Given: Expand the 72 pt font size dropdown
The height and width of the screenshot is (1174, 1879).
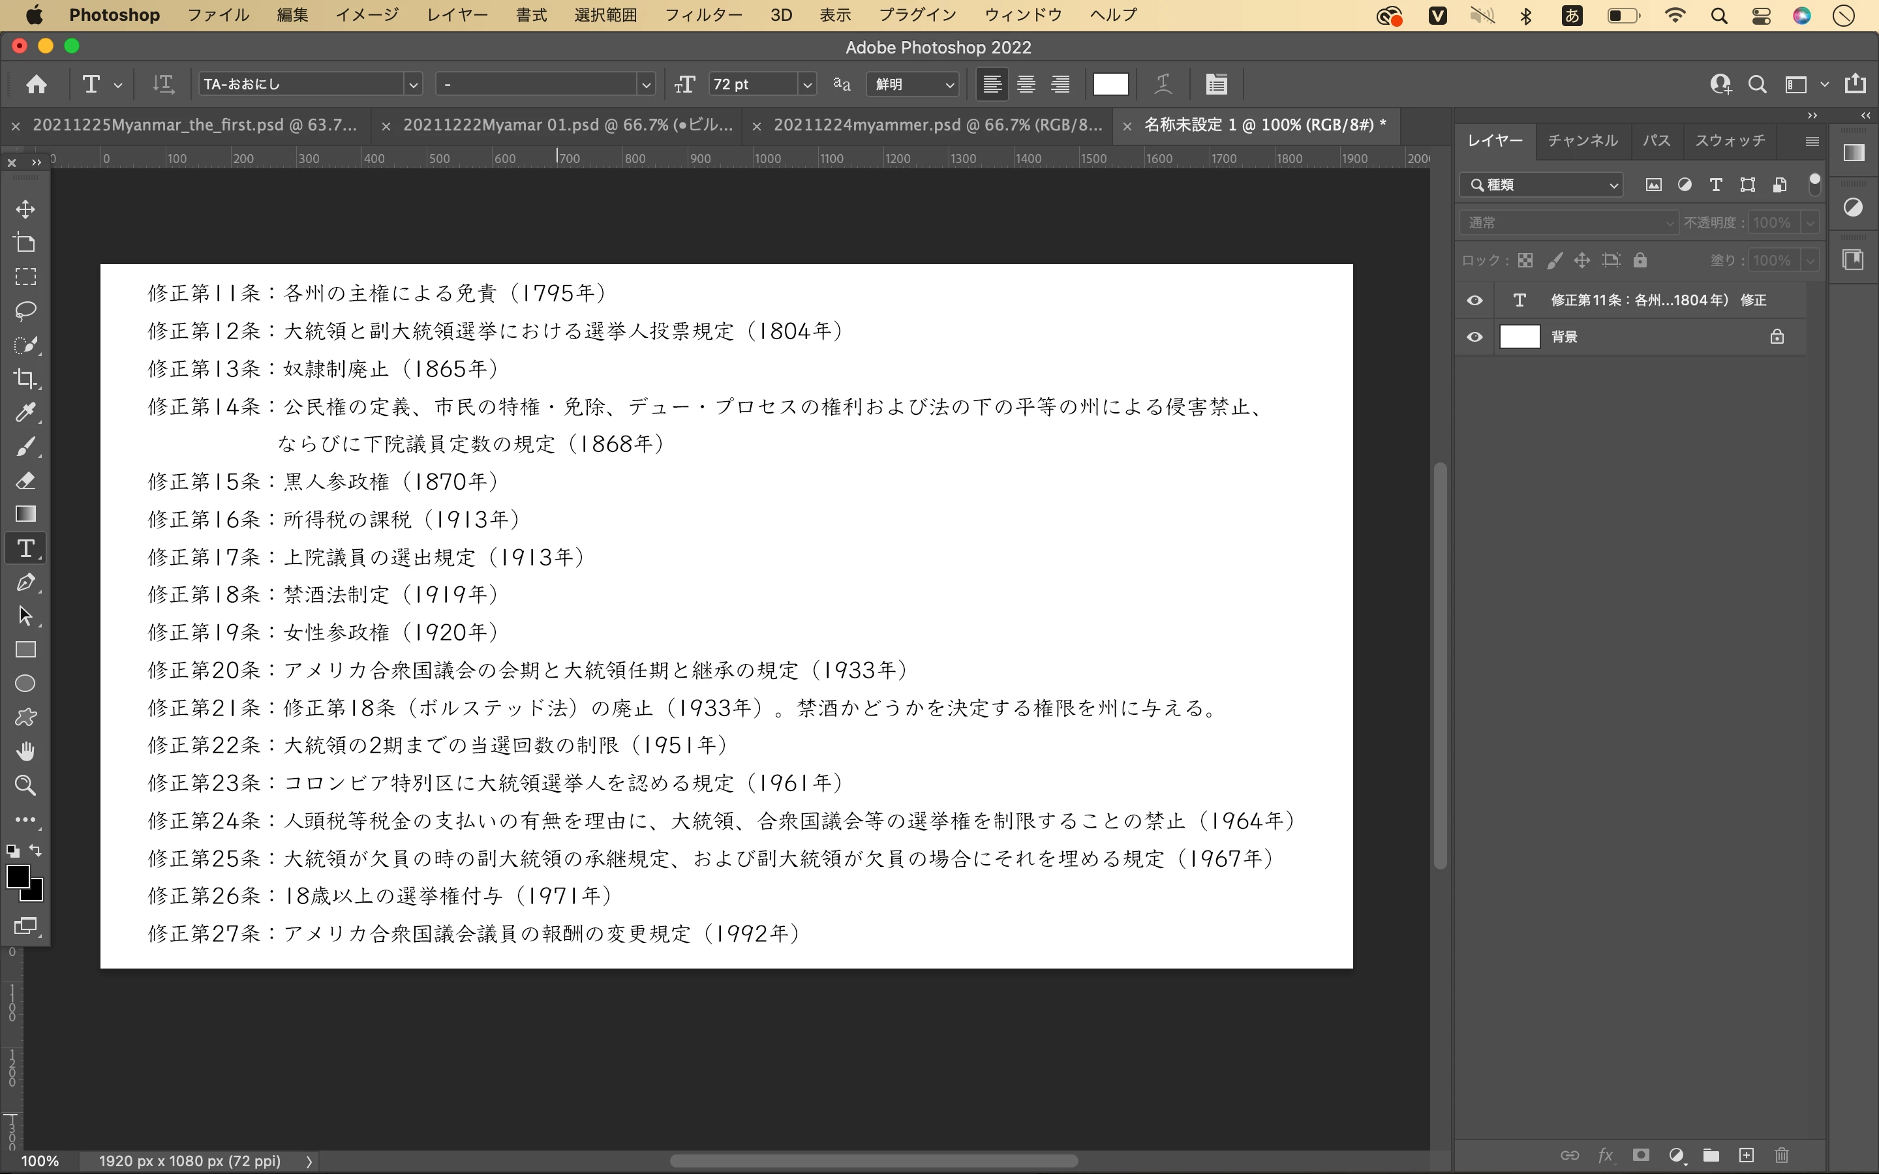Looking at the screenshot, I should (806, 84).
